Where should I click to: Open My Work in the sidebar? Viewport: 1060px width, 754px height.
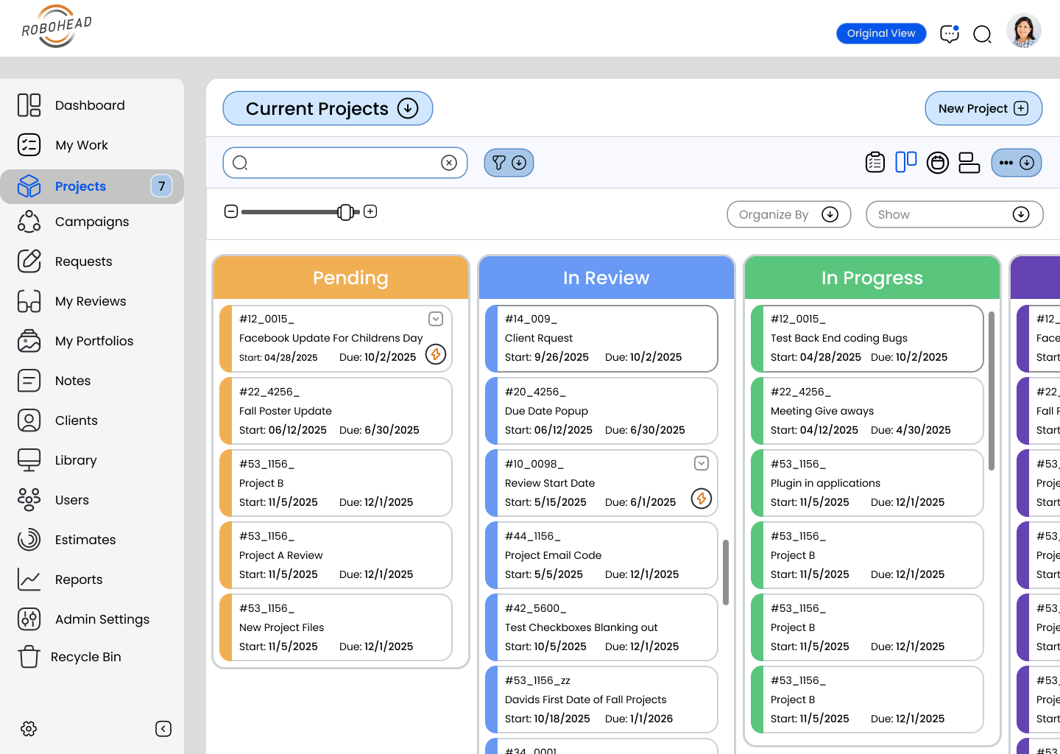[63, 145]
